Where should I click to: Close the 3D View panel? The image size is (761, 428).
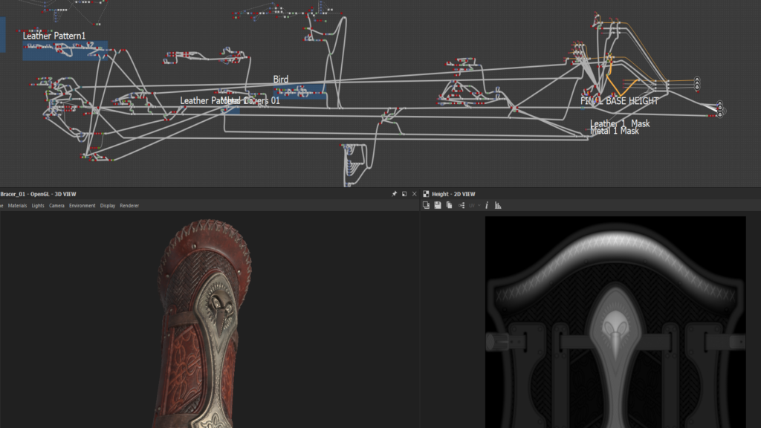click(x=414, y=194)
